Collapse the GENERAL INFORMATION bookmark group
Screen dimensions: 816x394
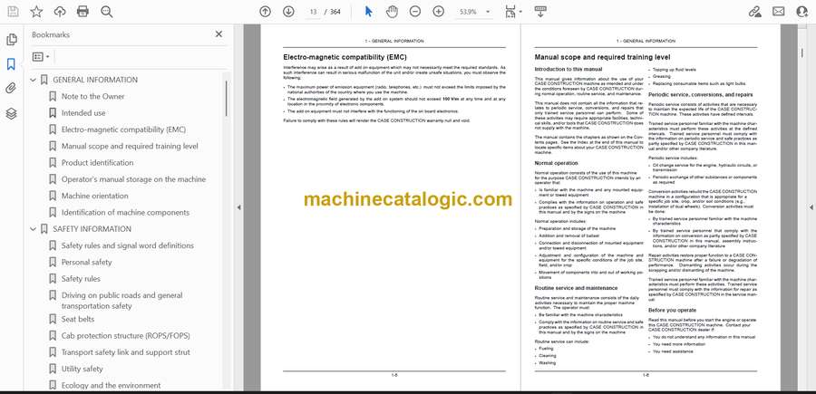point(34,80)
